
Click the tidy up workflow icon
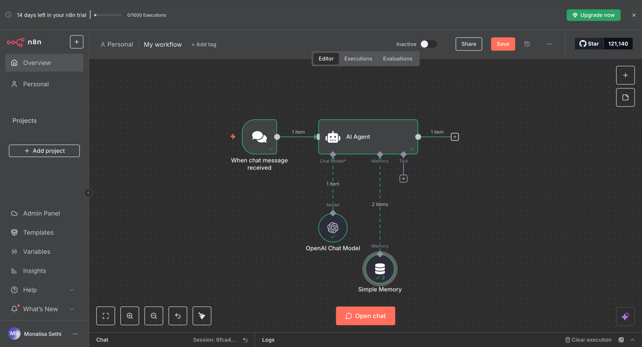coord(202,316)
